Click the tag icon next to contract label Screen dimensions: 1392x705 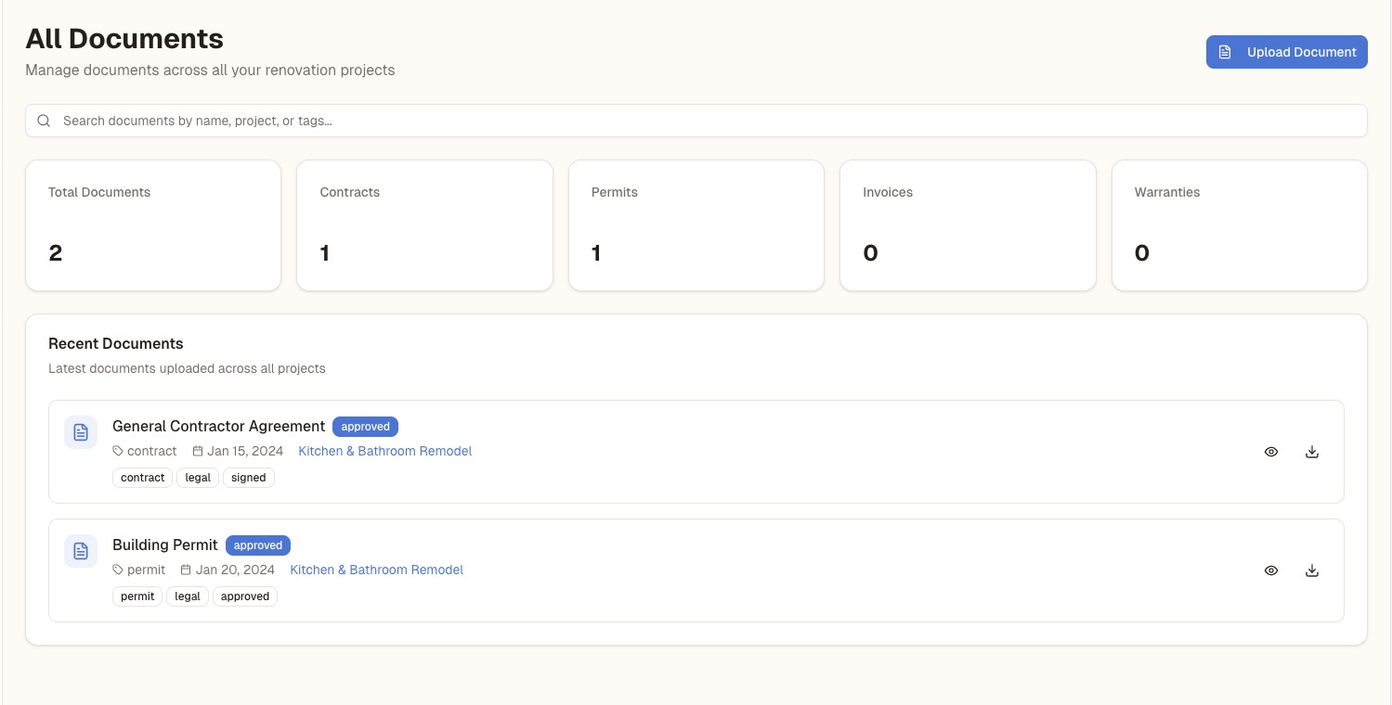119,451
